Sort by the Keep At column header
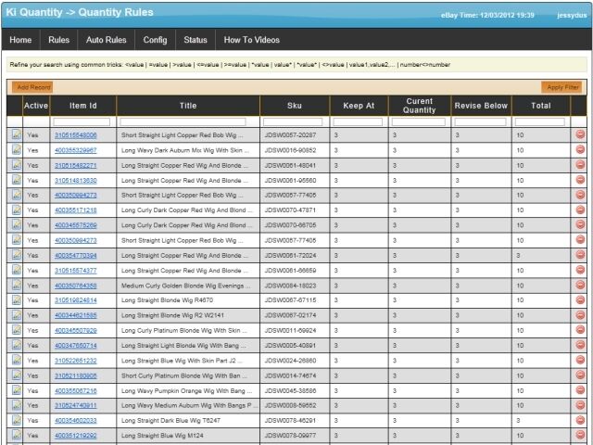Screen dimensions: 593x445 359,106
